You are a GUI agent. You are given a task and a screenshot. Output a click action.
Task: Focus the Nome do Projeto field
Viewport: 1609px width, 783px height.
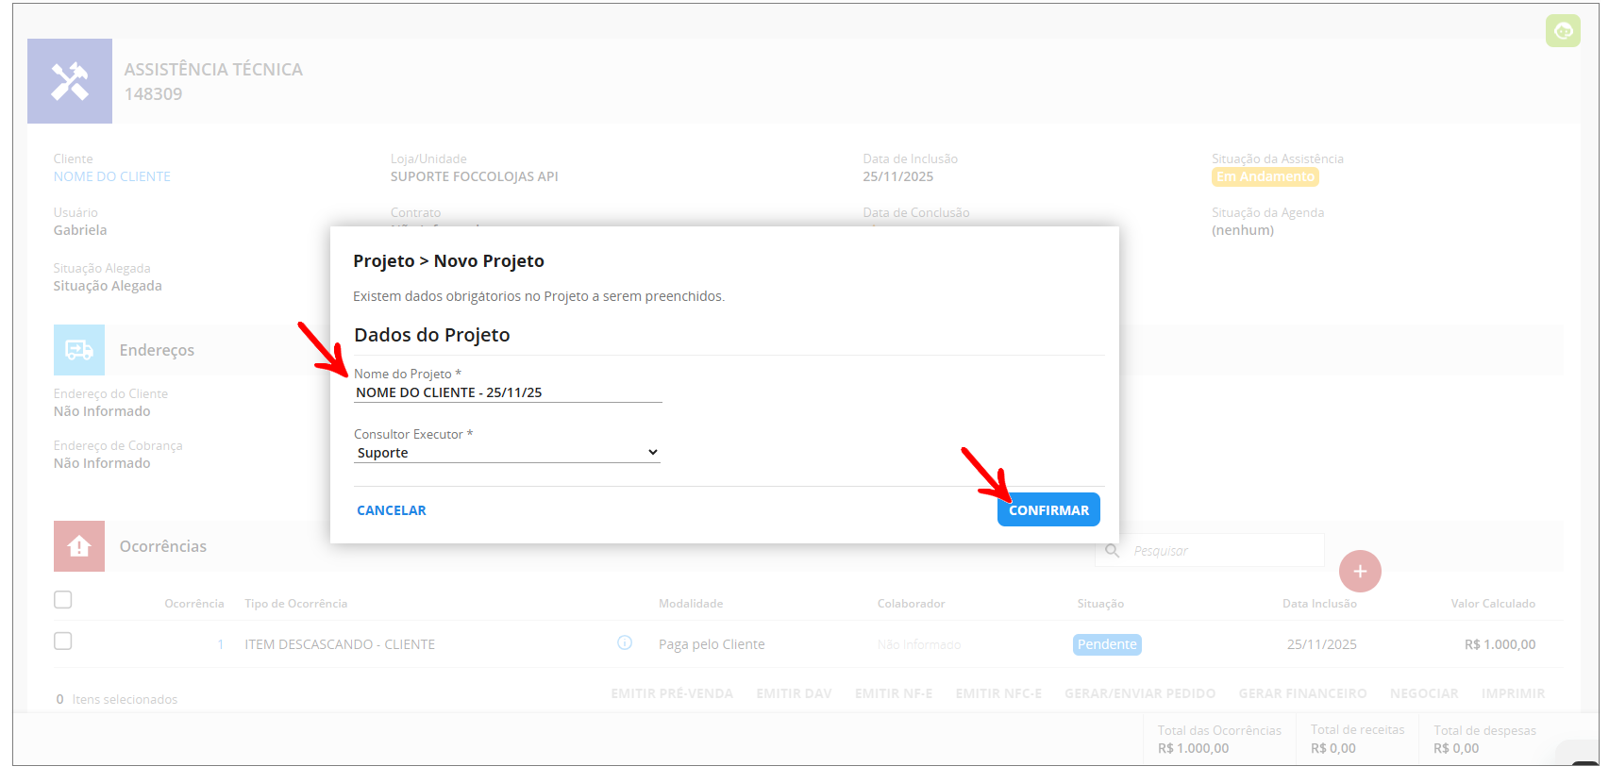click(x=508, y=392)
